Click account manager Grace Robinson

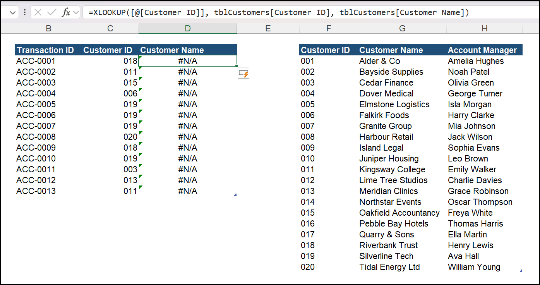485,191
